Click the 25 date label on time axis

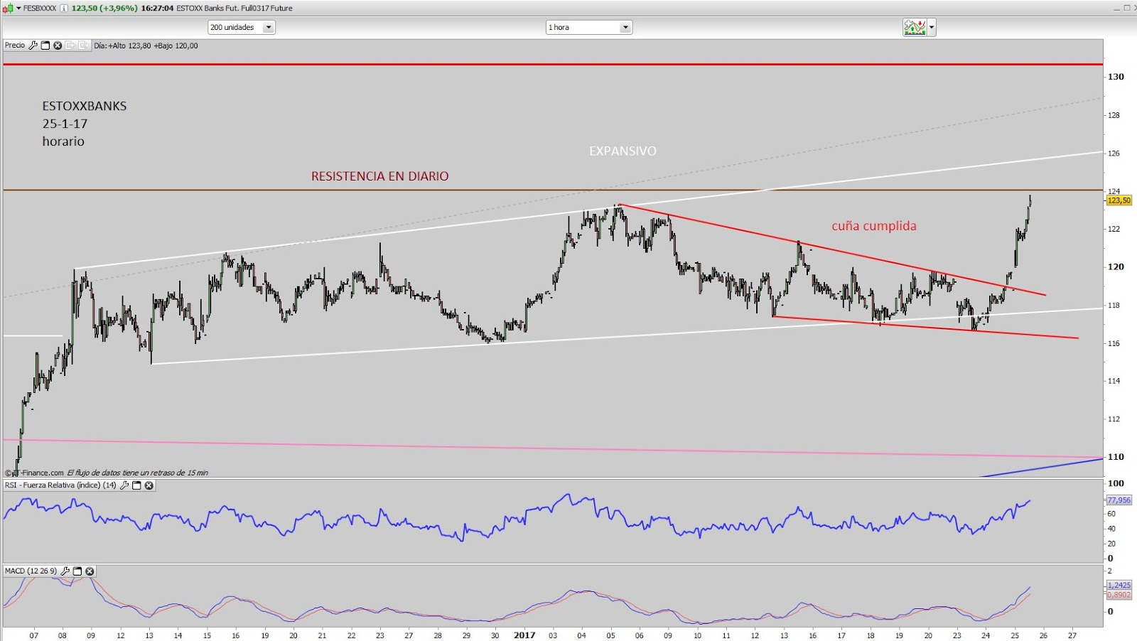coord(1015,635)
